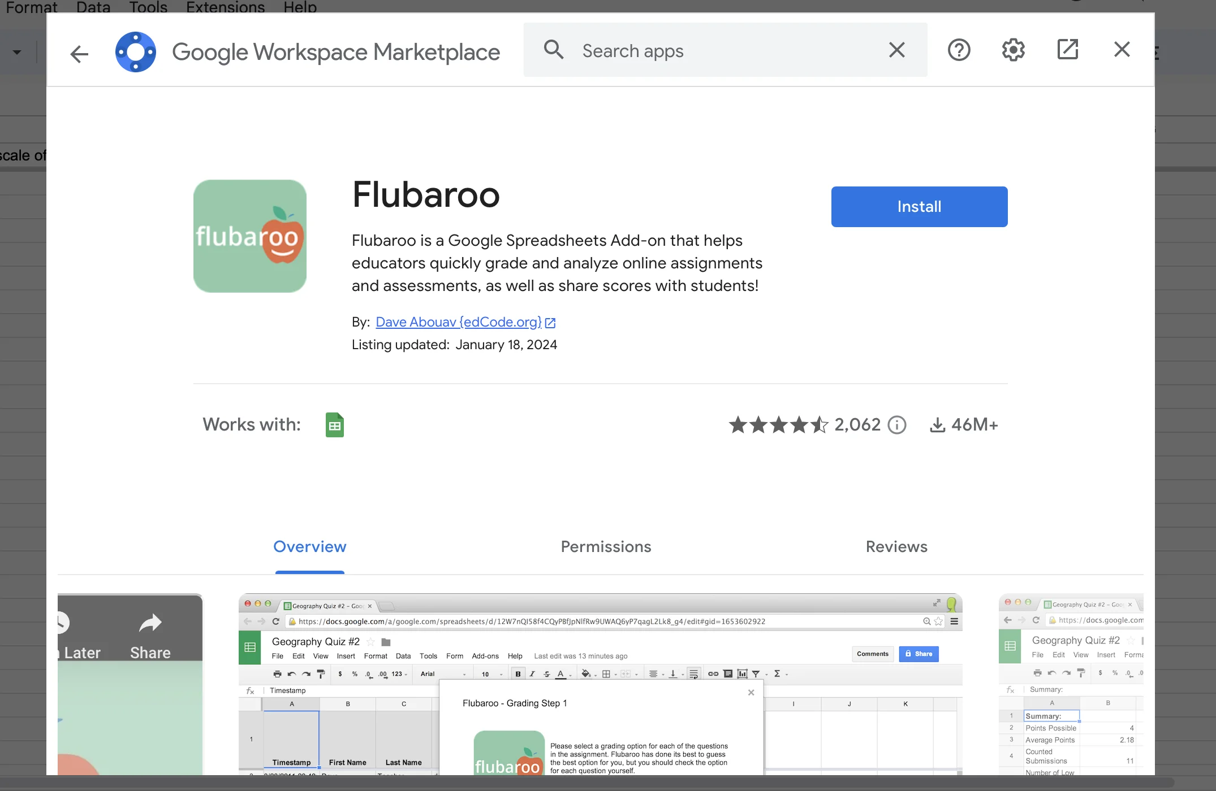Open the Summary screenshot thumbnail on right
Screen dimensions: 1216x791
[x=1071, y=684]
